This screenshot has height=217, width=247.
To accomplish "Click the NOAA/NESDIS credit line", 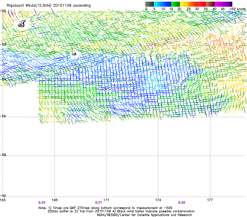I will pyautogui.click(x=144, y=215).
